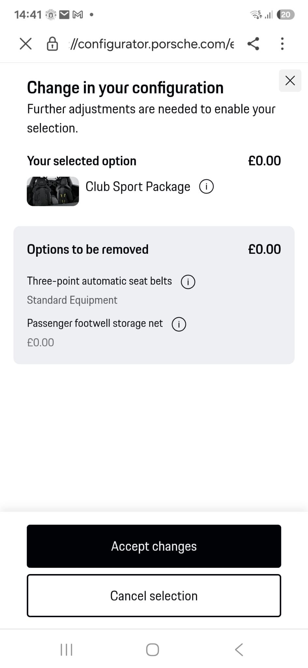The image size is (308, 668).
Task: Tap the configurator.porsche.com URL bar
Action: point(152,44)
